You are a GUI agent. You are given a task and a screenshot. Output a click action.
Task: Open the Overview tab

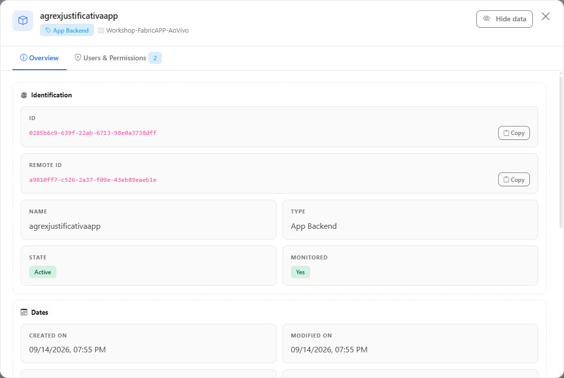click(x=40, y=58)
